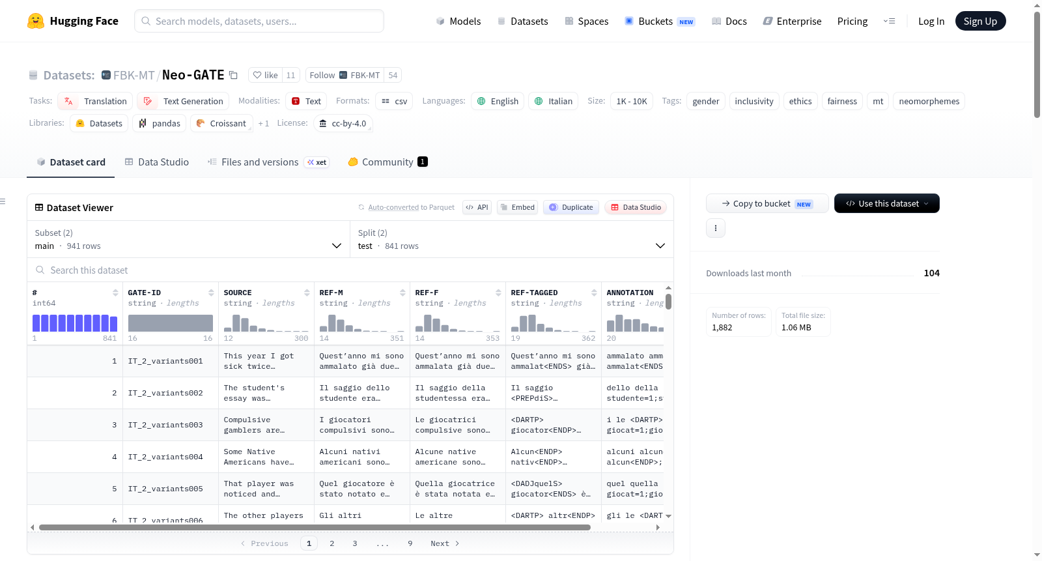1042x561 pixels.
Task: Click the Croissant library tag
Action: click(x=221, y=123)
